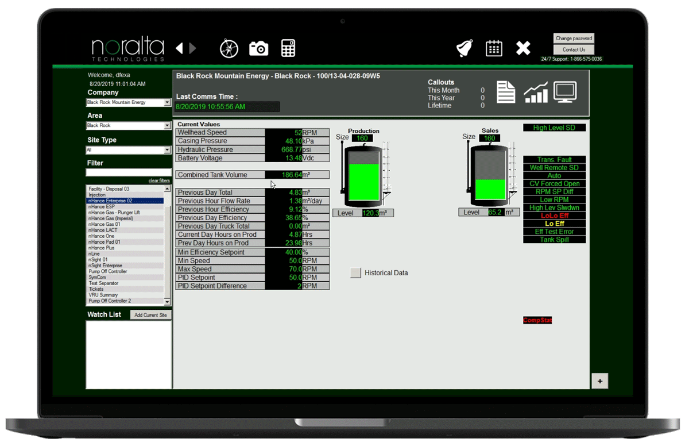Viewport: 689px width, 446px height.
Task: Select nSight Enterprise site
Action: click(125, 266)
